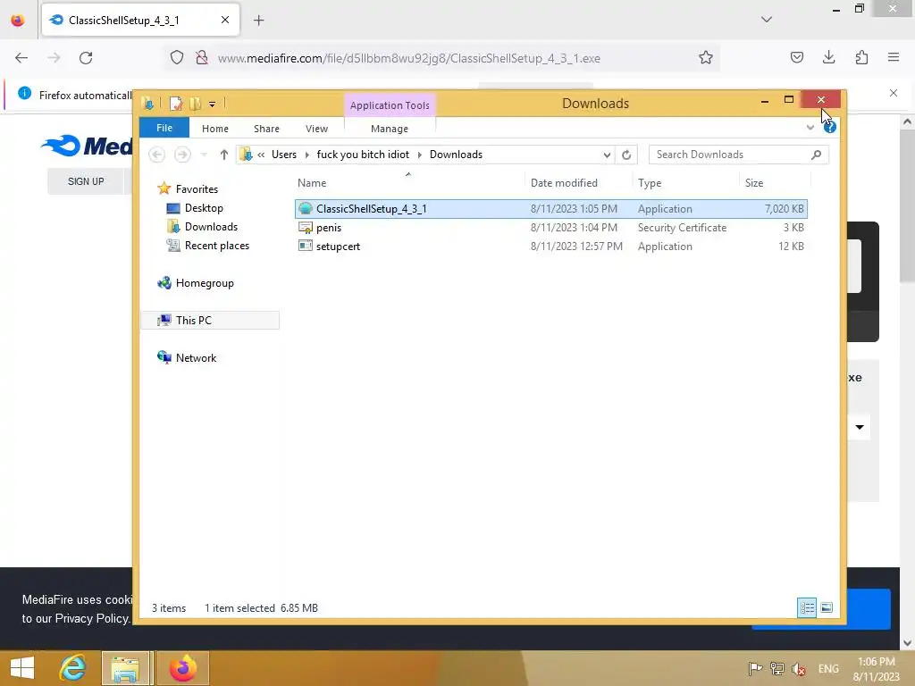Click the Firefox site security lock icon
Image resolution: width=915 pixels, height=686 pixels.
[202, 58]
